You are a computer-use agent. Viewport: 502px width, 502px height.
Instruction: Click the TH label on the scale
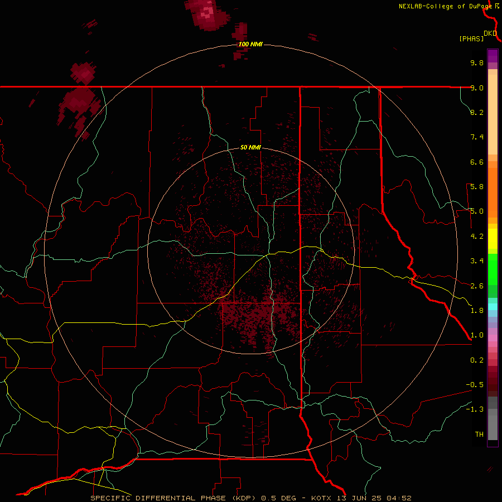479,435
